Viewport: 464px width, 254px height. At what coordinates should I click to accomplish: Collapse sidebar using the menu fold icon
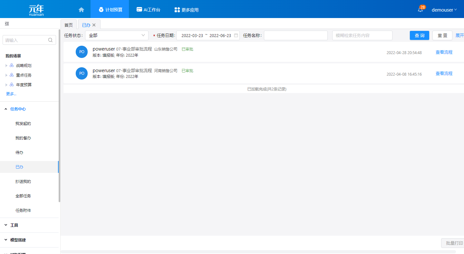(7, 24)
